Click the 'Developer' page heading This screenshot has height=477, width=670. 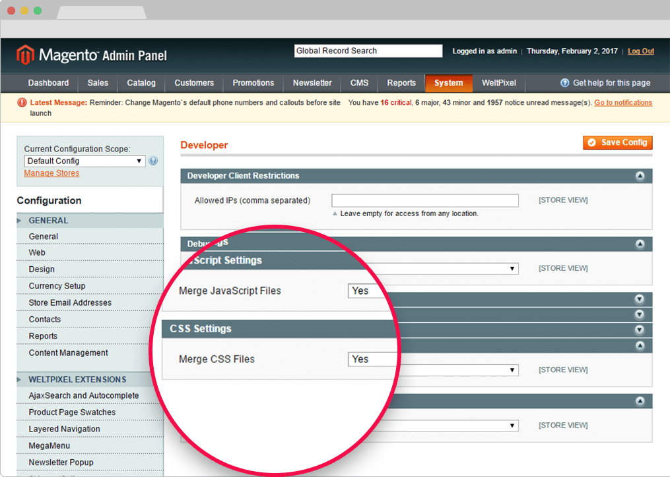coord(204,145)
